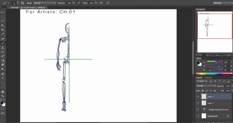Select the Dodge tool
The image size is (233, 123).
click(2, 69)
